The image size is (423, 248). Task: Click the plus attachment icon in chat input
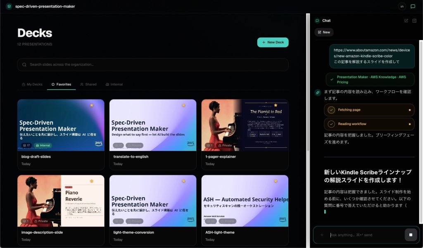click(322, 234)
